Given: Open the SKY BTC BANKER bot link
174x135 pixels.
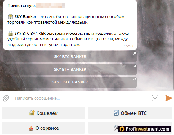Looking at the screenshot, I should pos(70,56).
